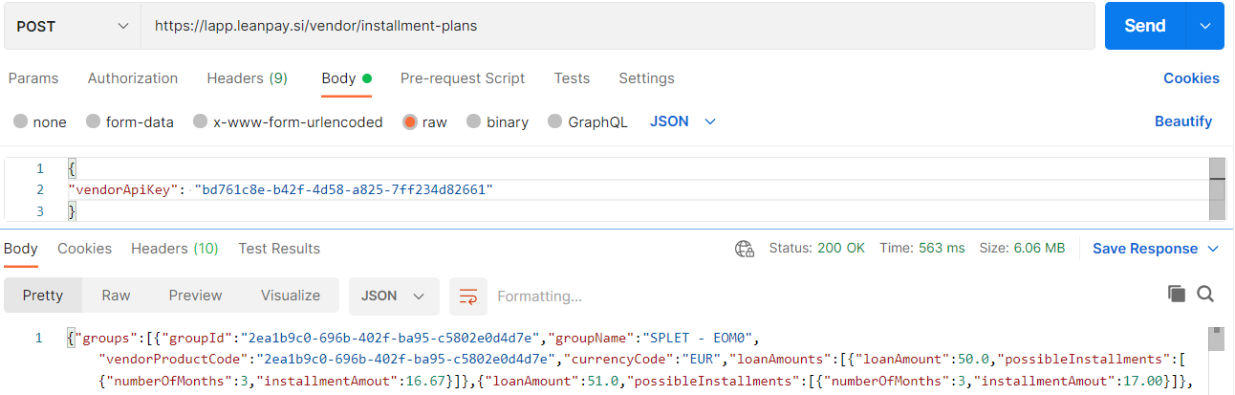
Task: Select the Raw response view
Action: pyautogui.click(x=116, y=296)
